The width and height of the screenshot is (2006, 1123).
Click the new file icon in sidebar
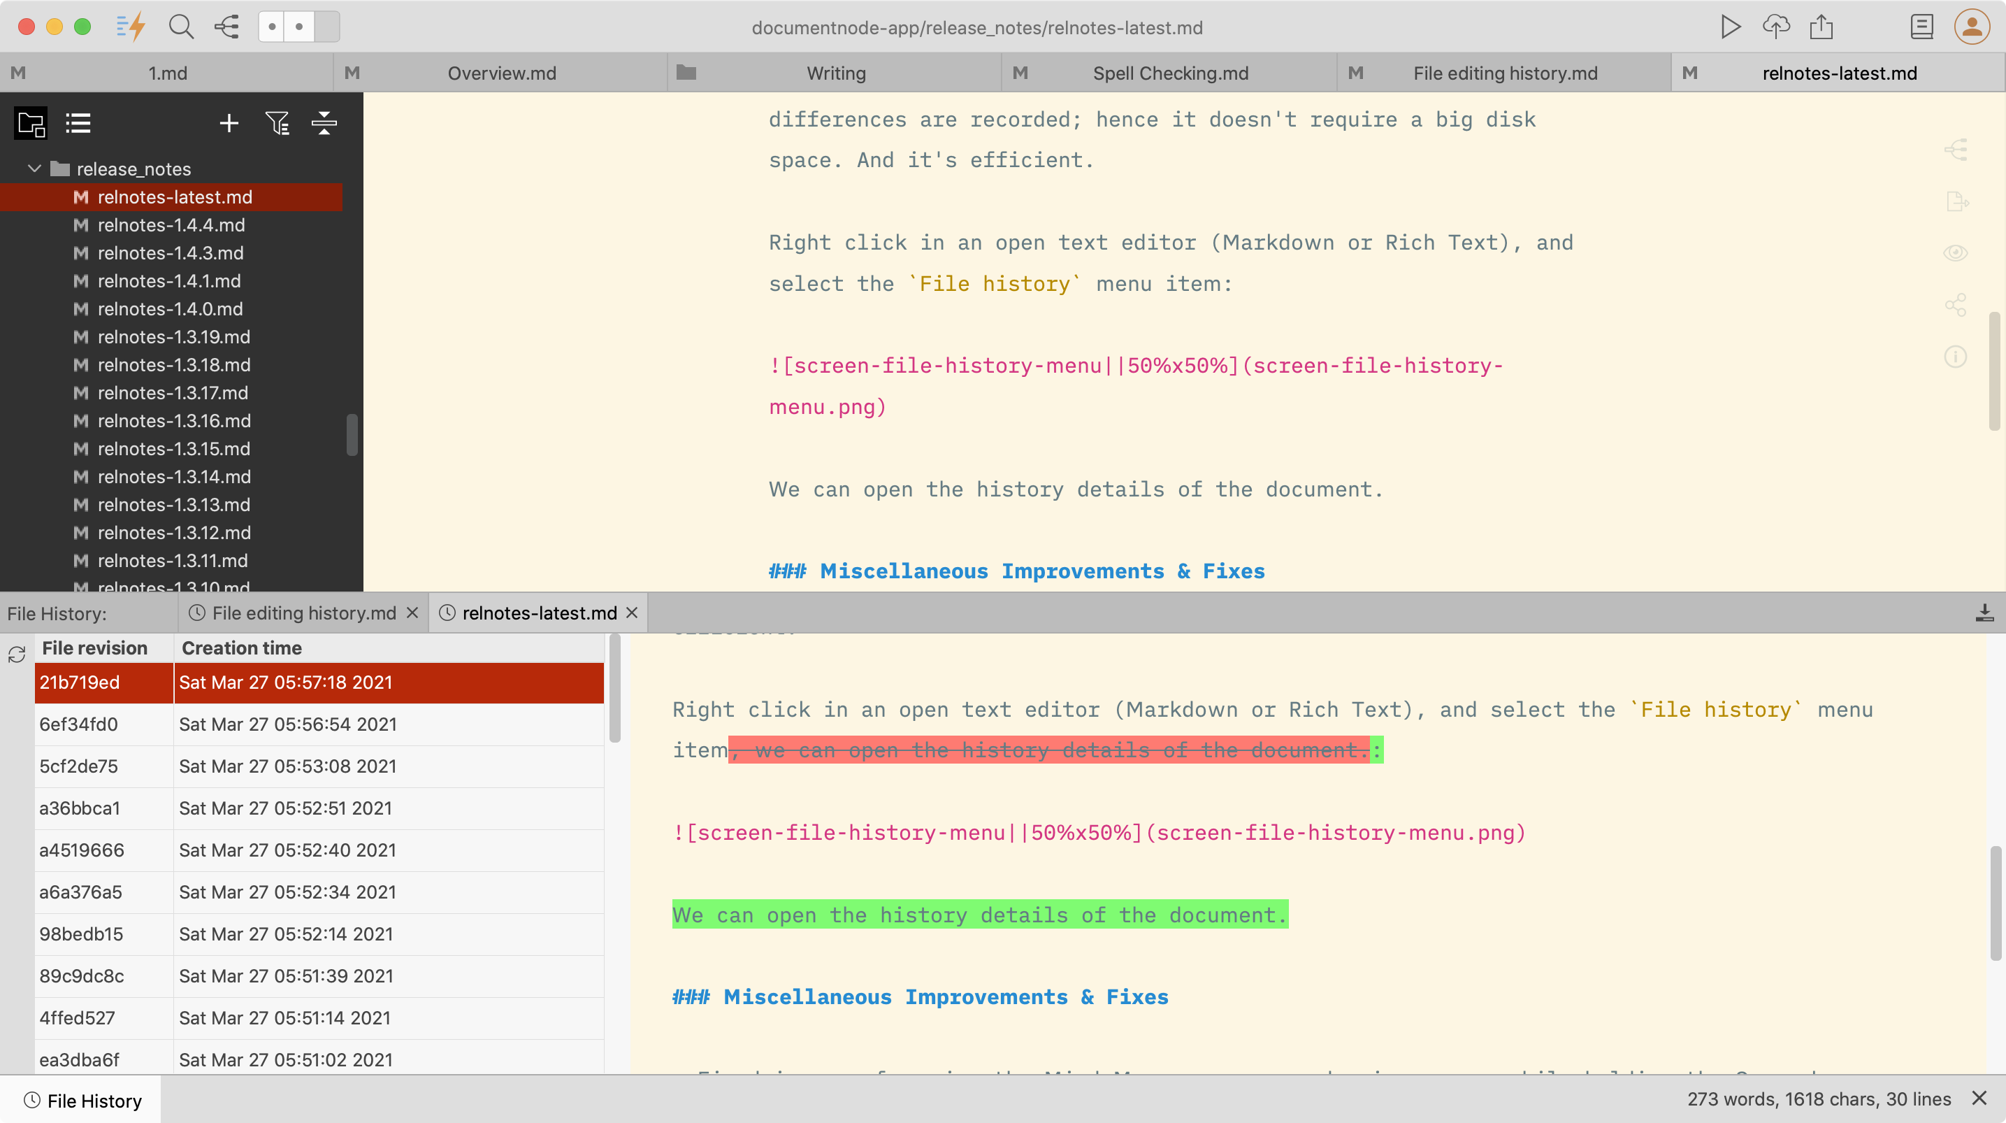[x=229, y=122]
